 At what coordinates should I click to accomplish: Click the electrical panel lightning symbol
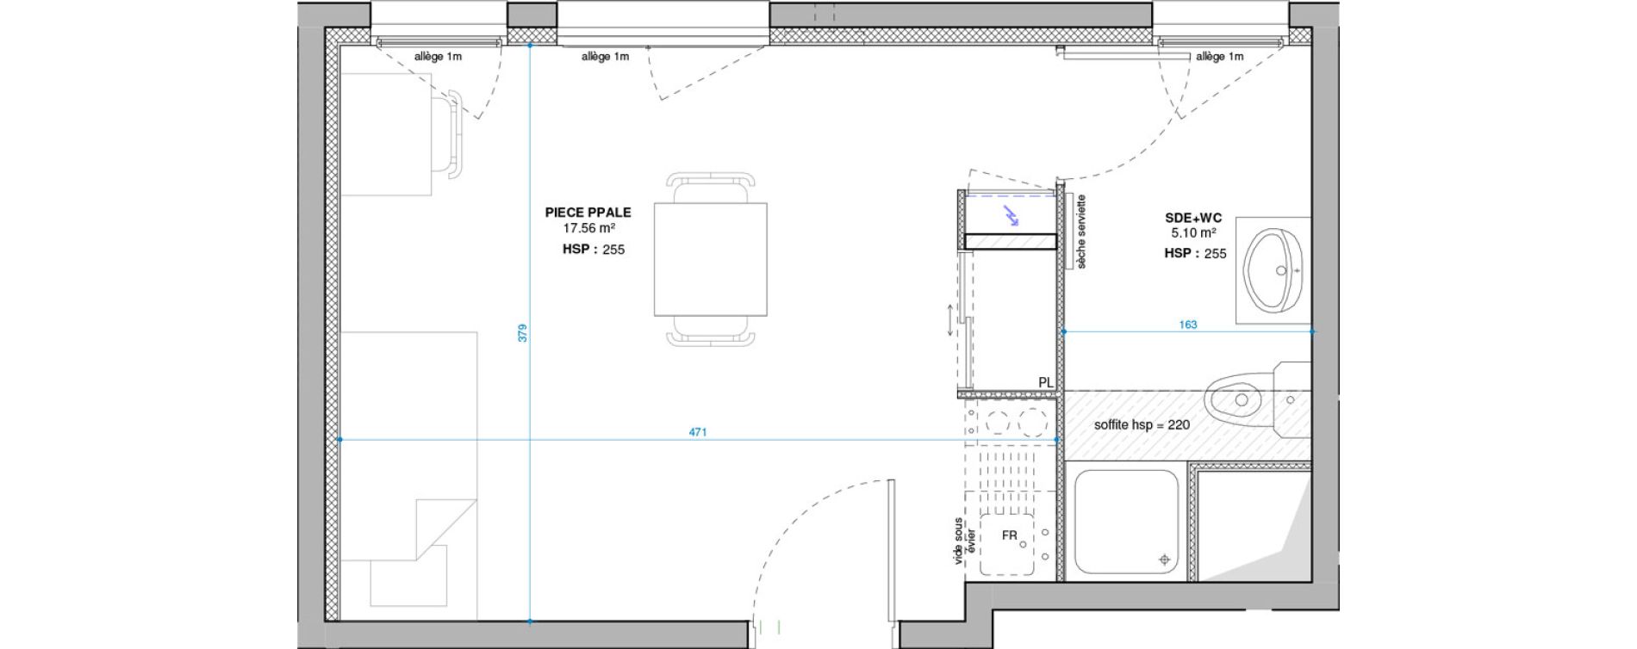1013,216
